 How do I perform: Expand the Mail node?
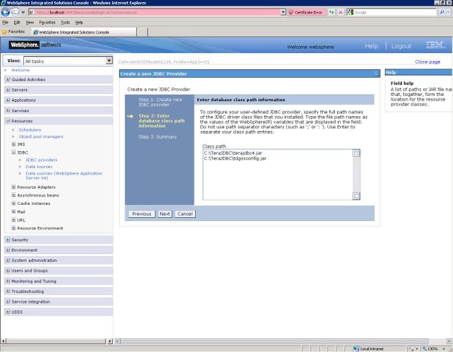[14, 211]
